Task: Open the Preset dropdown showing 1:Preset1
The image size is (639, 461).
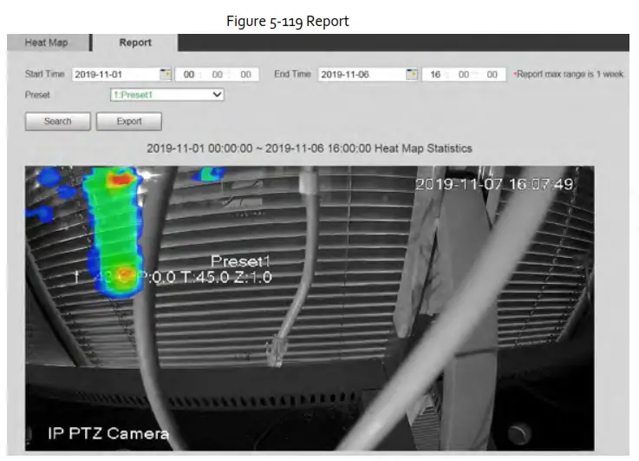Action: coord(167,95)
